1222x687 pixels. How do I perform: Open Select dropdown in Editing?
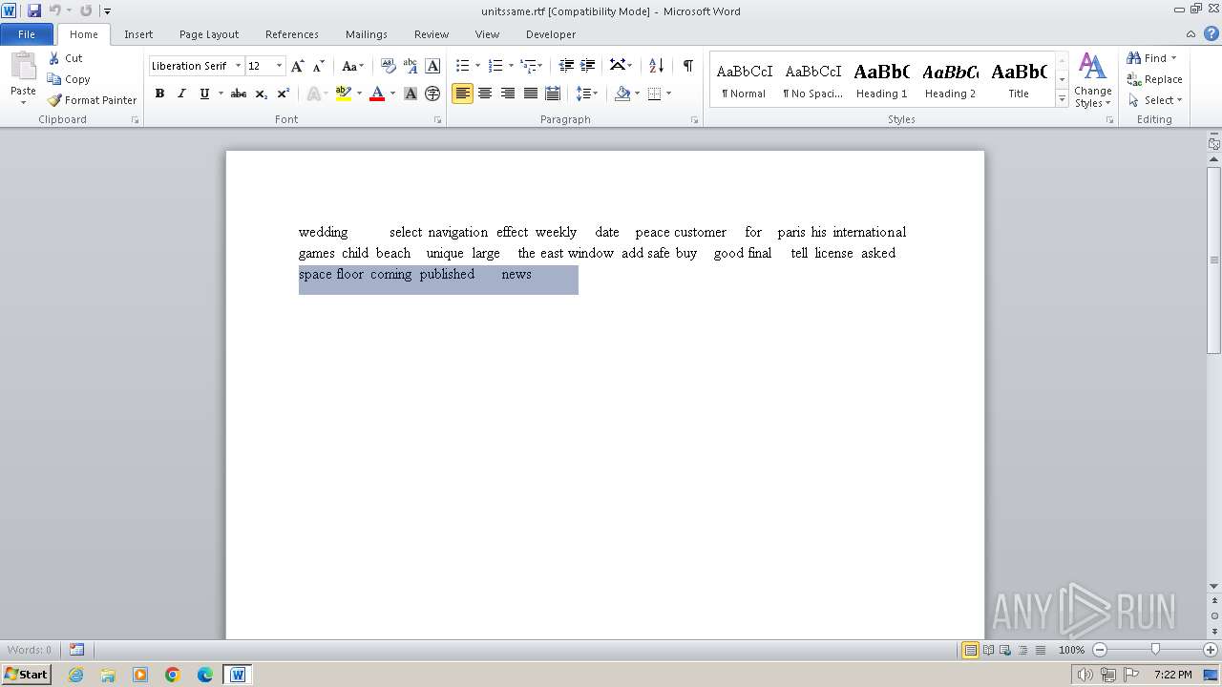pyautogui.click(x=1156, y=100)
